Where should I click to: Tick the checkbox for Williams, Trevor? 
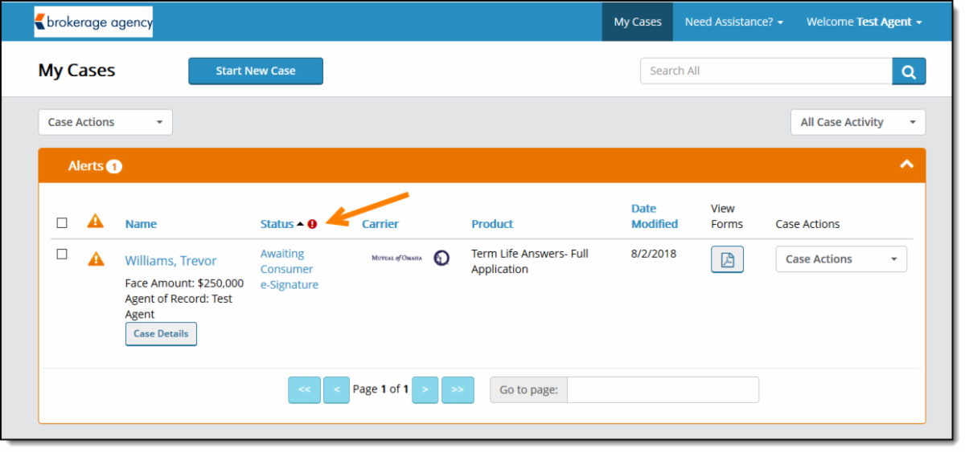point(62,255)
